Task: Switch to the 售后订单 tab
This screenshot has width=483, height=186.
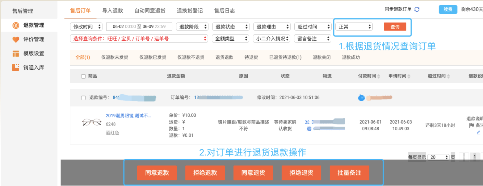Action: (x=80, y=11)
